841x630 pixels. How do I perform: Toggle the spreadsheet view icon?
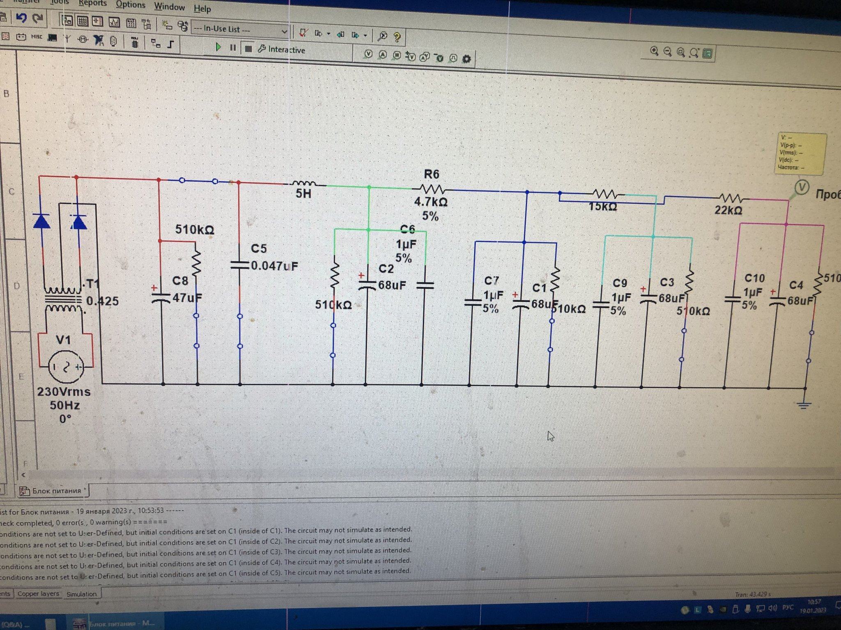click(83, 21)
